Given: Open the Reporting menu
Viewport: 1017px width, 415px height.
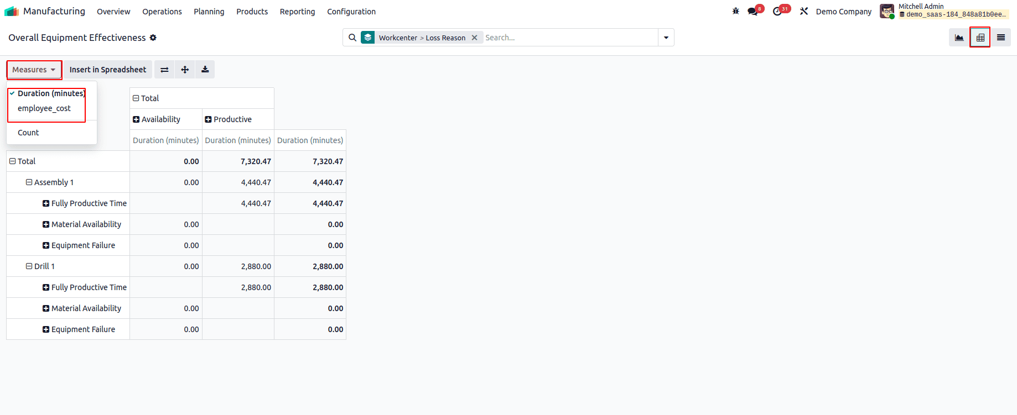Looking at the screenshot, I should (x=297, y=12).
